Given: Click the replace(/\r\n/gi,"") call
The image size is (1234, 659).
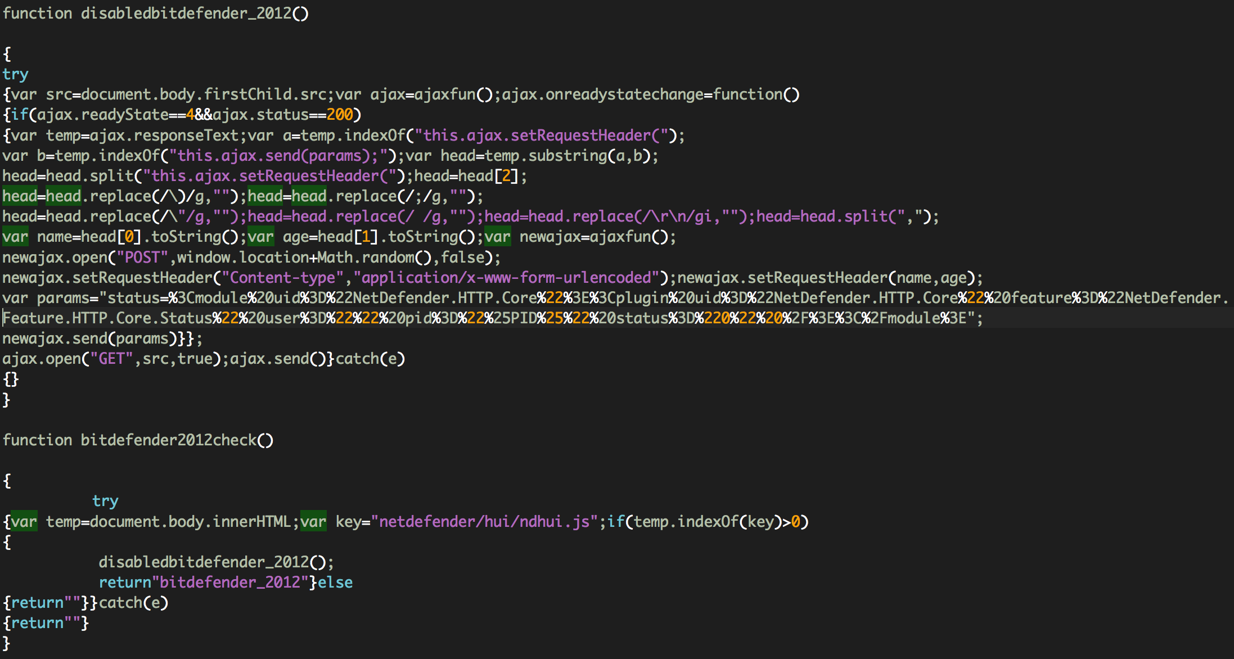Looking at the screenshot, I should click(x=660, y=216).
